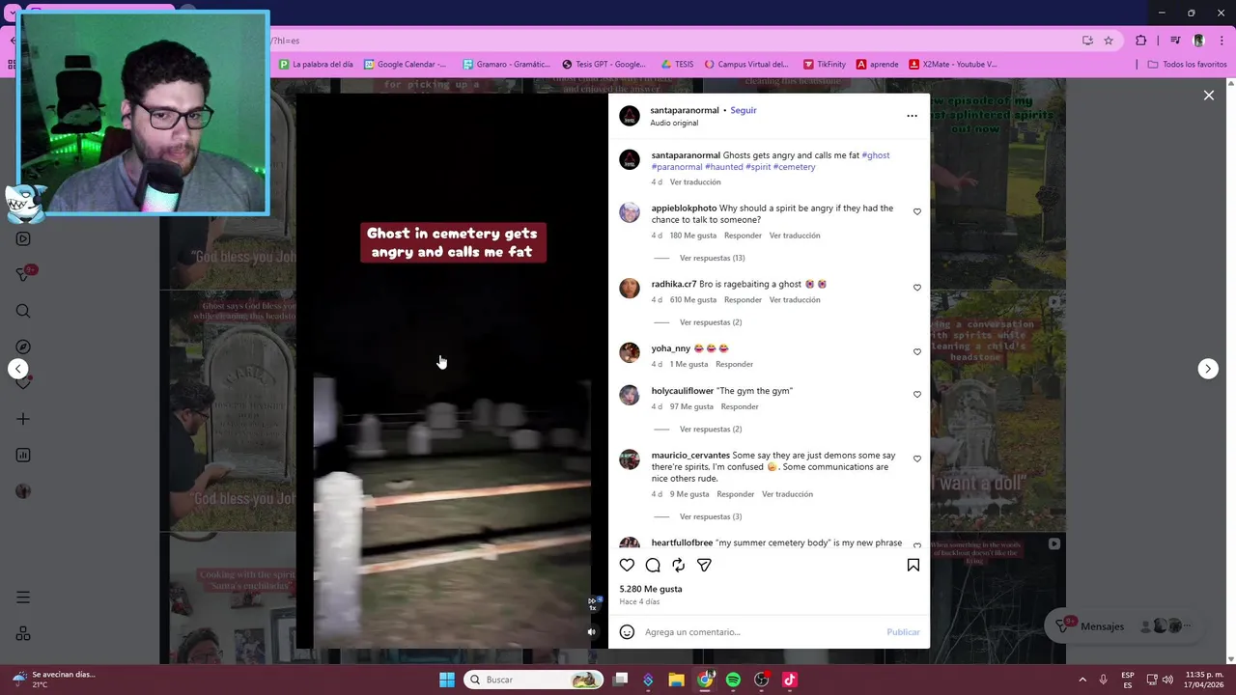This screenshot has width=1236, height=695.
Task: Open Todos los favoritos folder
Action: 1187,65
